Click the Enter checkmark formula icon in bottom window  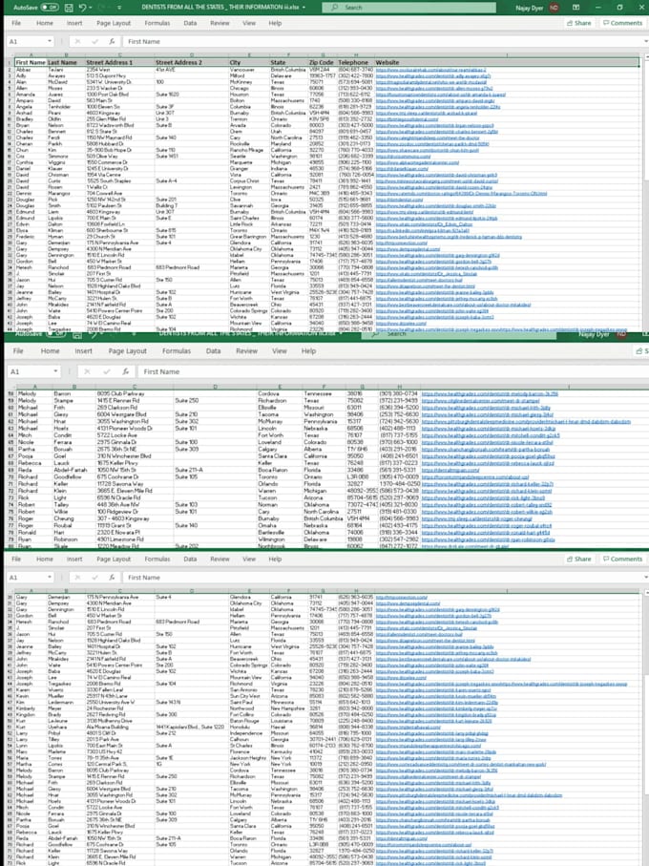[94, 577]
